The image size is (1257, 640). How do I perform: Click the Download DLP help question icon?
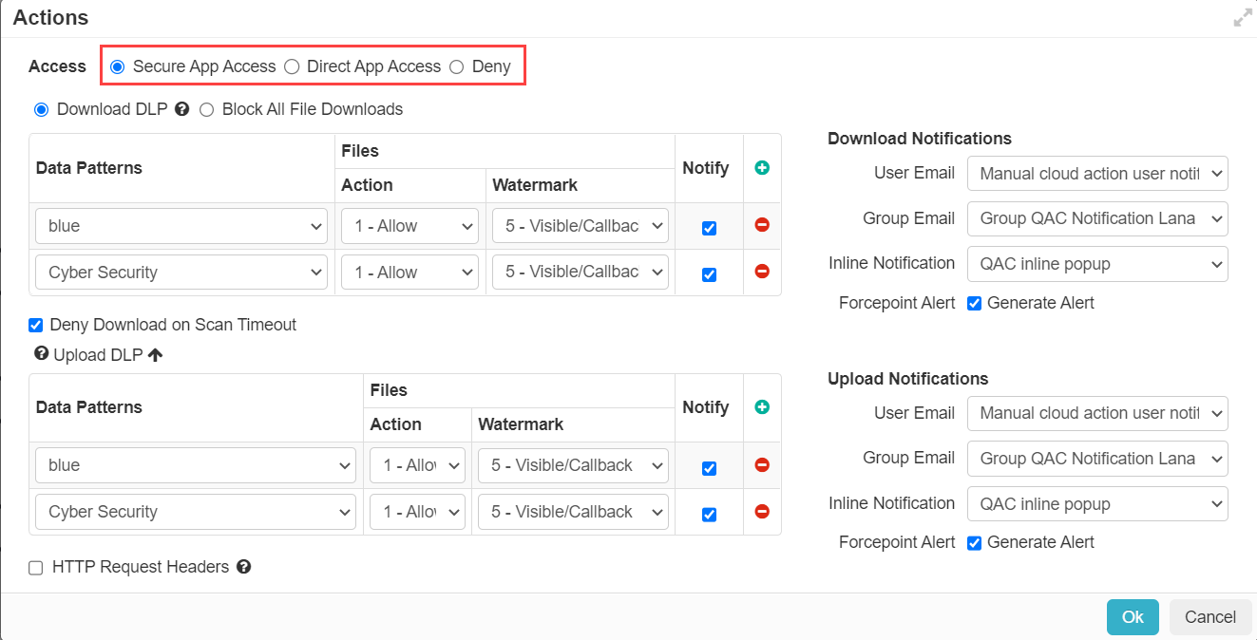(181, 109)
